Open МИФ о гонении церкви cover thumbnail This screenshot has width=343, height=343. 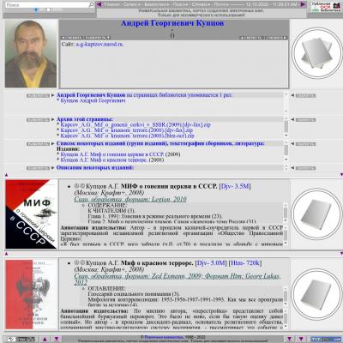click(x=31, y=214)
